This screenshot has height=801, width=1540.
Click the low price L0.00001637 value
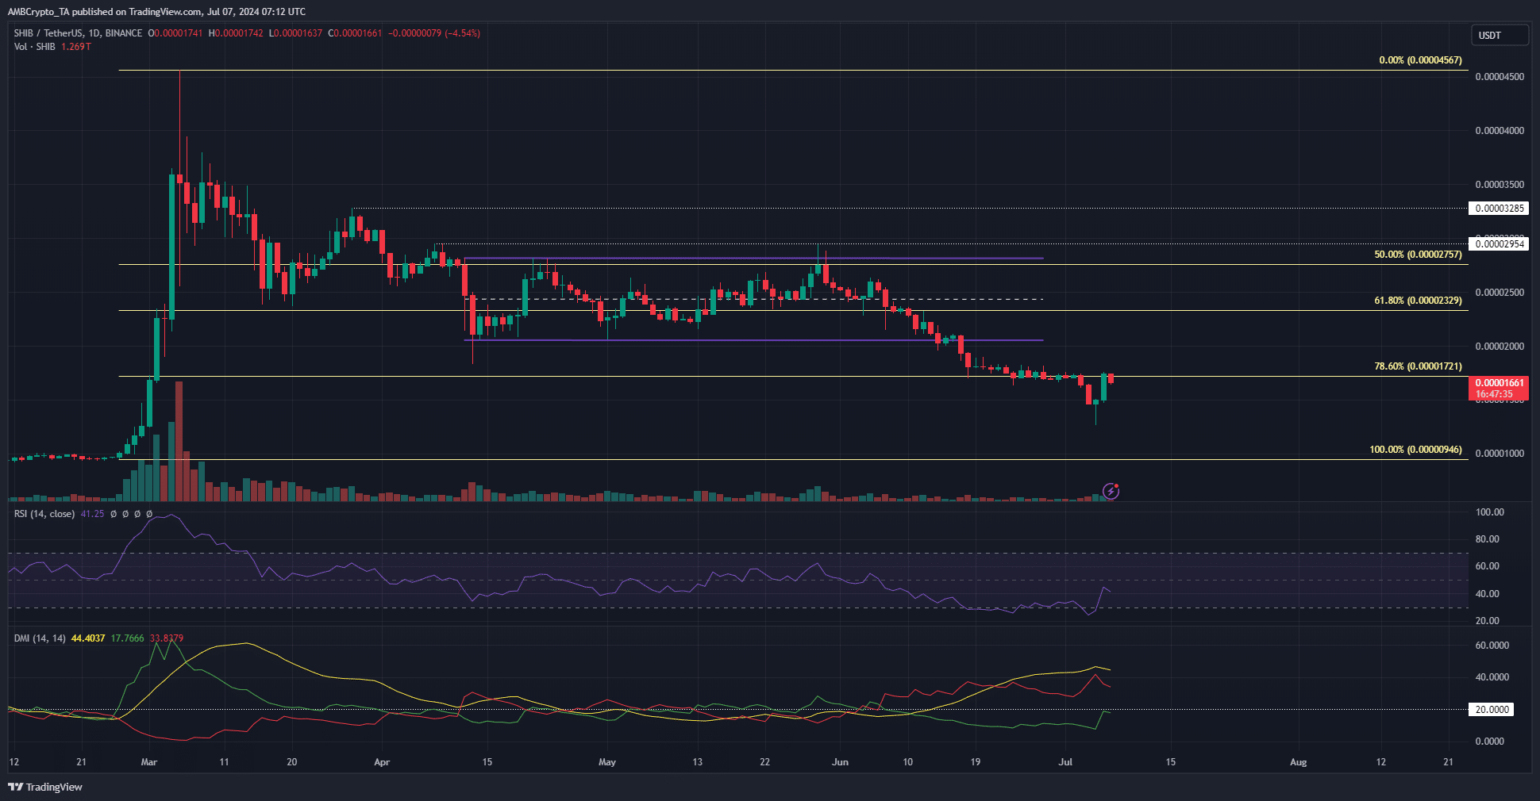tap(295, 33)
